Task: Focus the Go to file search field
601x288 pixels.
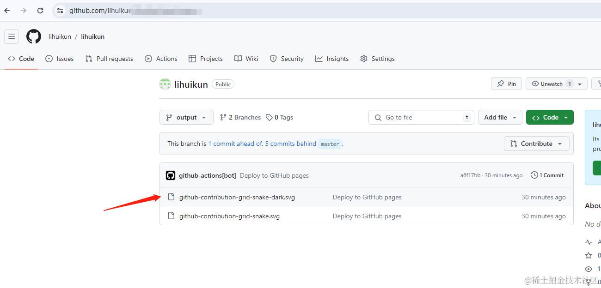Action: click(x=421, y=117)
